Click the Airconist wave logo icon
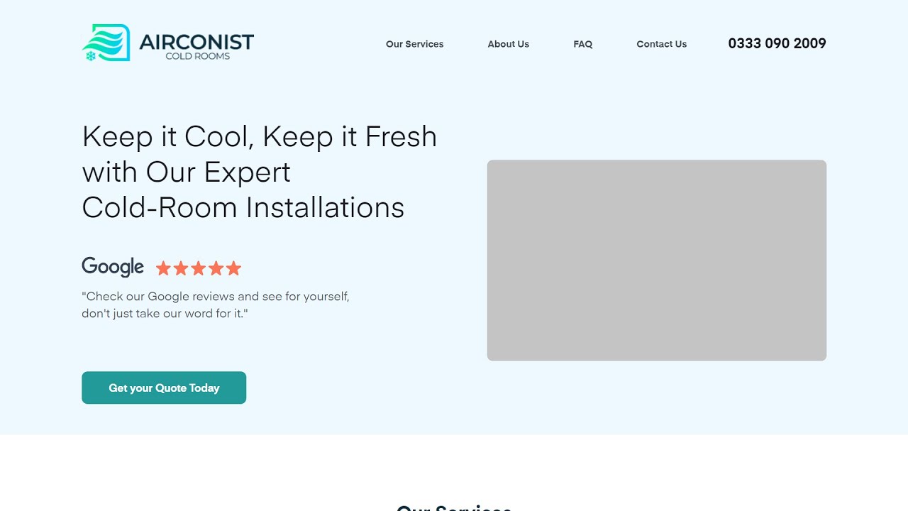Image resolution: width=908 pixels, height=511 pixels. (106, 43)
